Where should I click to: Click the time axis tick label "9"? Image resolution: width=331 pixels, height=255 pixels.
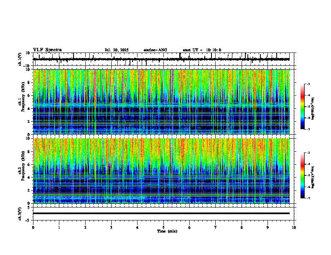pyautogui.click(x=267, y=227)
